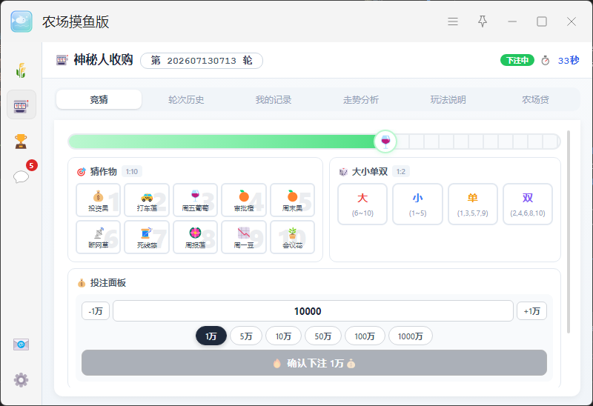
Task: Choose the 10万 bet chip
Action: click(x=283, y=336)
